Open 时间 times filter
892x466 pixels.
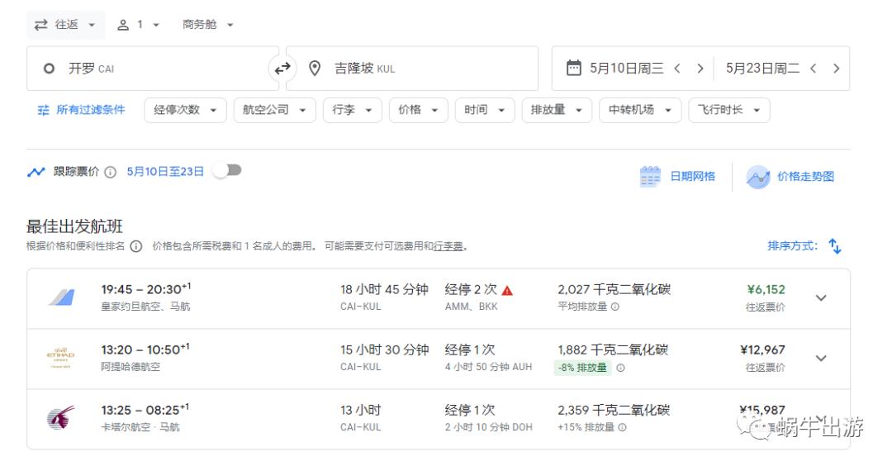click(x=485, y=111)
